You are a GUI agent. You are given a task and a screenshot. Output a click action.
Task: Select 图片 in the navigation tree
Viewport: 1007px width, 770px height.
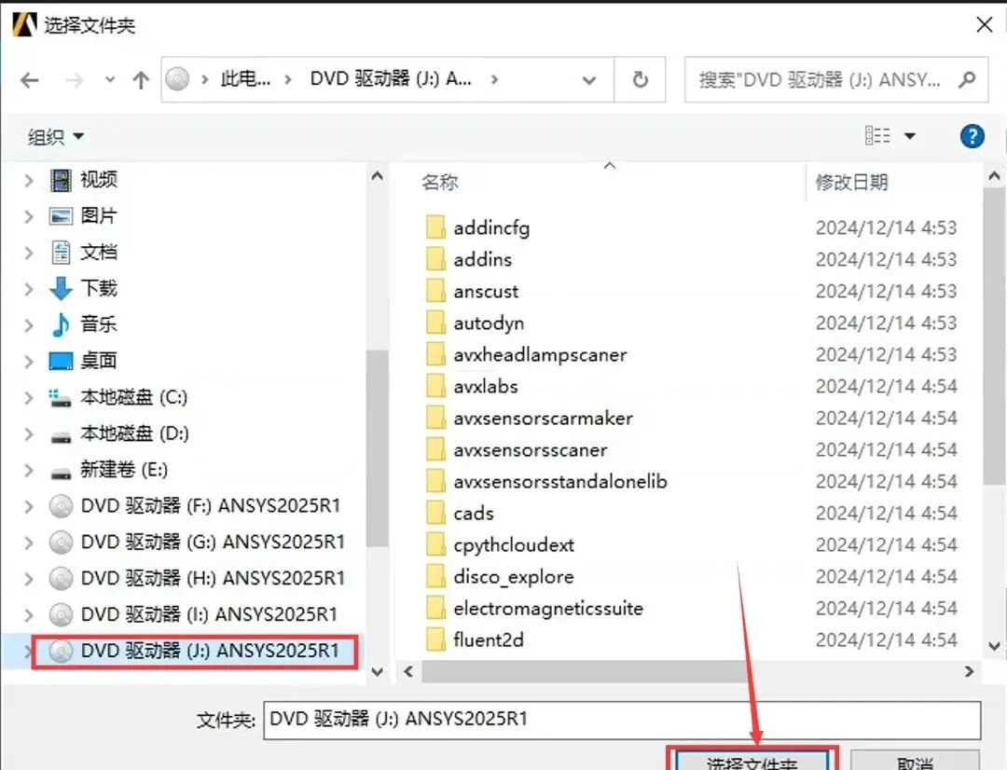[x=98, y=215]
